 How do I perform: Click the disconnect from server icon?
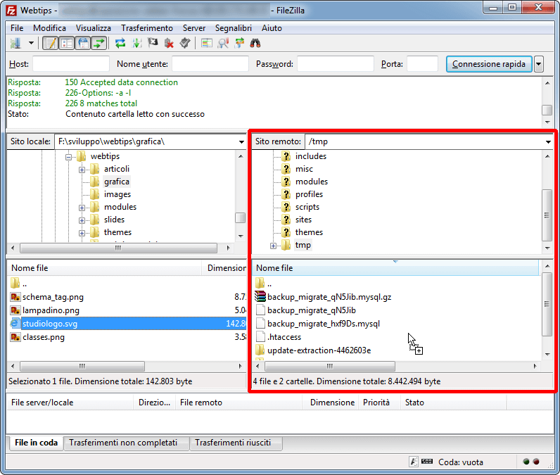tap(169, 44)
